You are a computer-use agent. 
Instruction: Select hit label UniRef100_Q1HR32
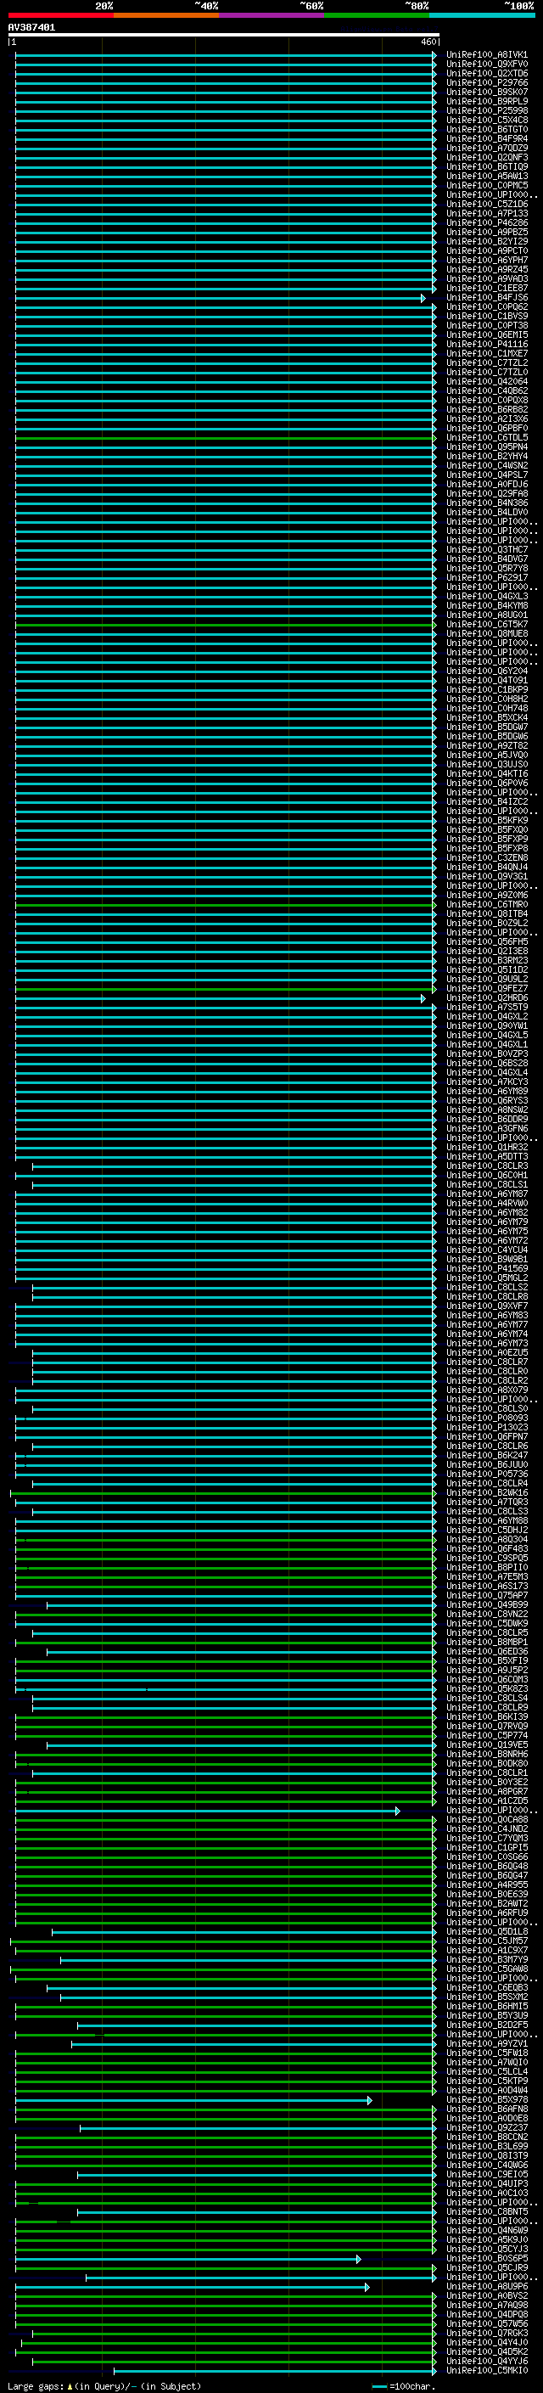(486, 1148)
